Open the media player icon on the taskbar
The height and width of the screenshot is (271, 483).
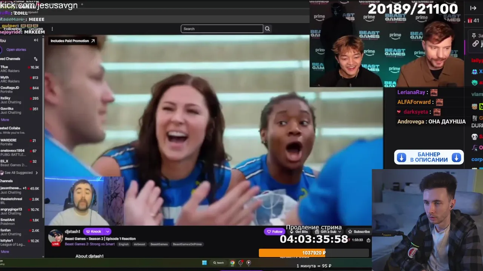(249, 263)
